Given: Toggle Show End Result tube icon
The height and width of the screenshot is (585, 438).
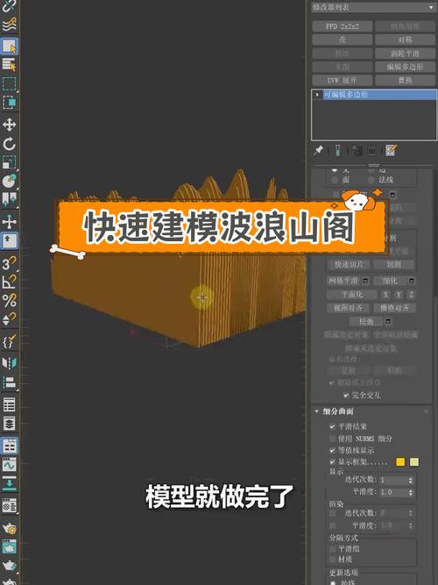Looking at the screenshot, I should pos(338,150).
